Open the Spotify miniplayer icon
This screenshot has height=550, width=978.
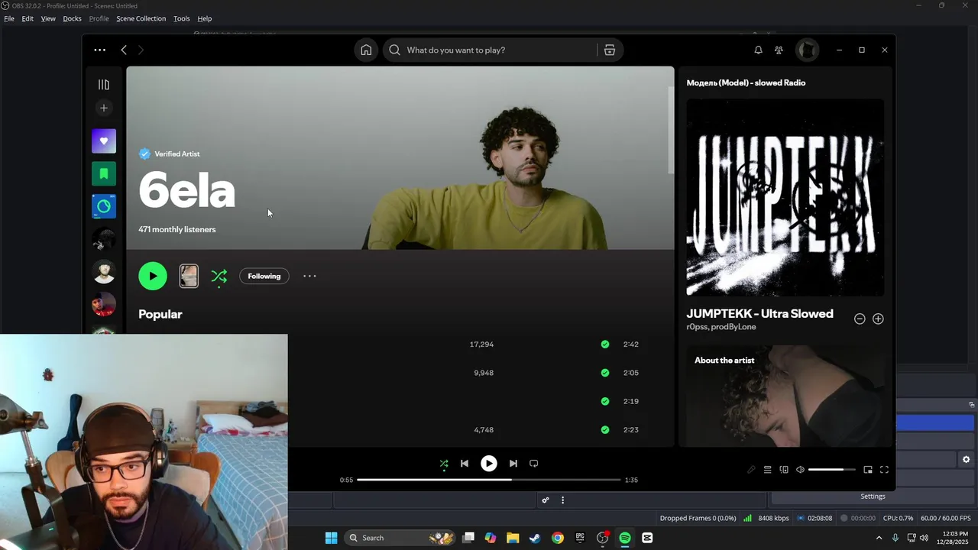[x=868, y=470]
